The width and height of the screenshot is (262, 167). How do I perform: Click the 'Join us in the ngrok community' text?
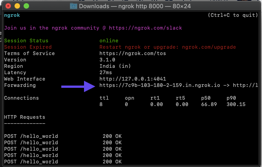pyautogui.click(x=52, y=28)
